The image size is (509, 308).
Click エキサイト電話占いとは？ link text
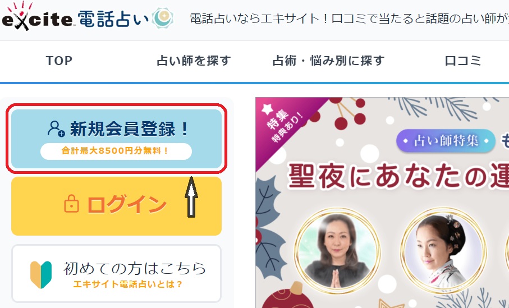pyautogui.click(x=127, y=284)
